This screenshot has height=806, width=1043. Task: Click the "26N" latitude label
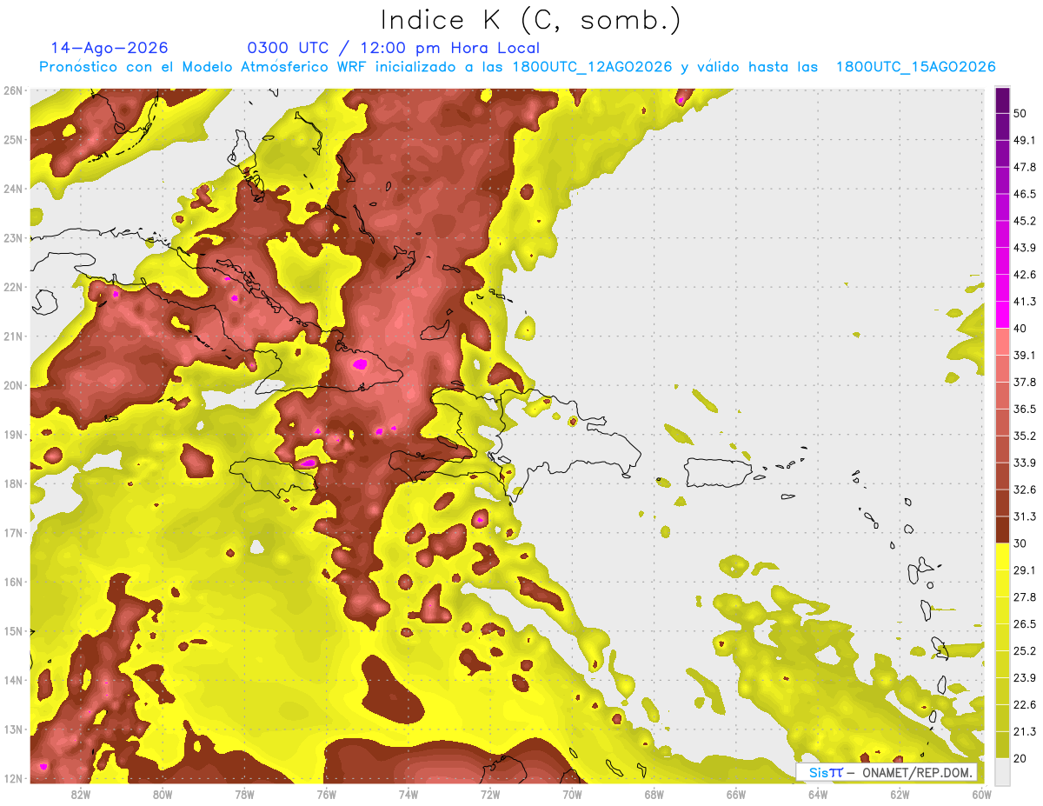(x=13, y=90)
